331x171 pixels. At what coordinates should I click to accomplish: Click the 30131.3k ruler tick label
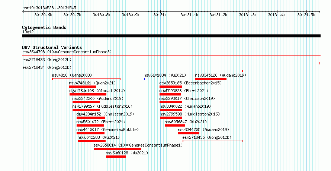(248, 15)
